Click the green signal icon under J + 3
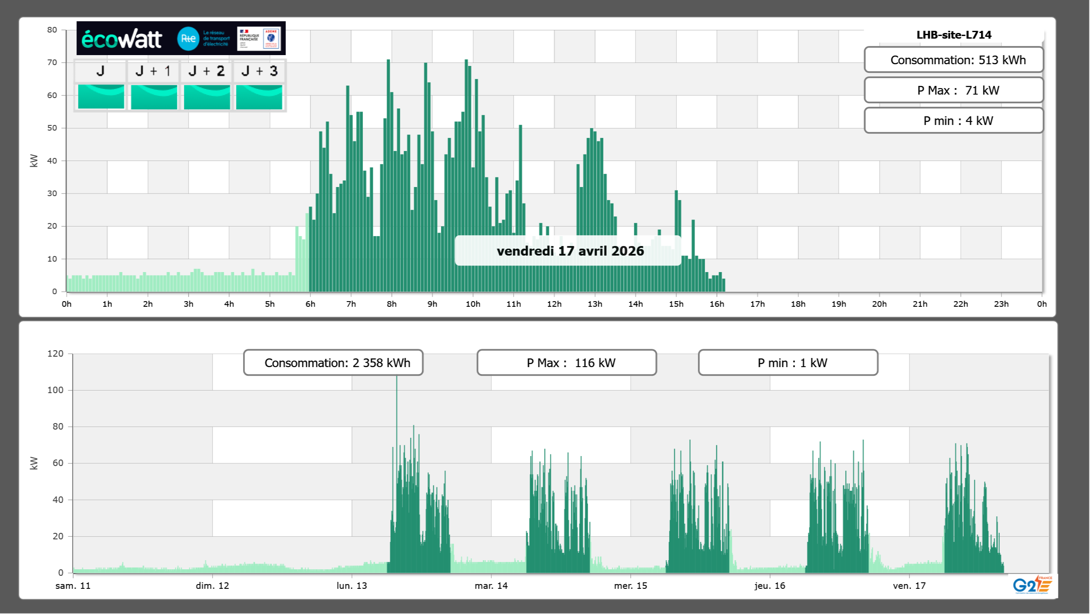Viewport: 1090px width, 614px height. point(259,97)
